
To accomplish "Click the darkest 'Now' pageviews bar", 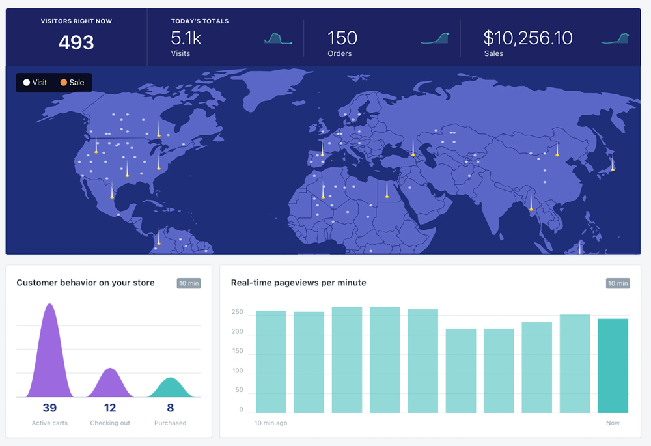I will pyautogui.click(x=613, y=365).
